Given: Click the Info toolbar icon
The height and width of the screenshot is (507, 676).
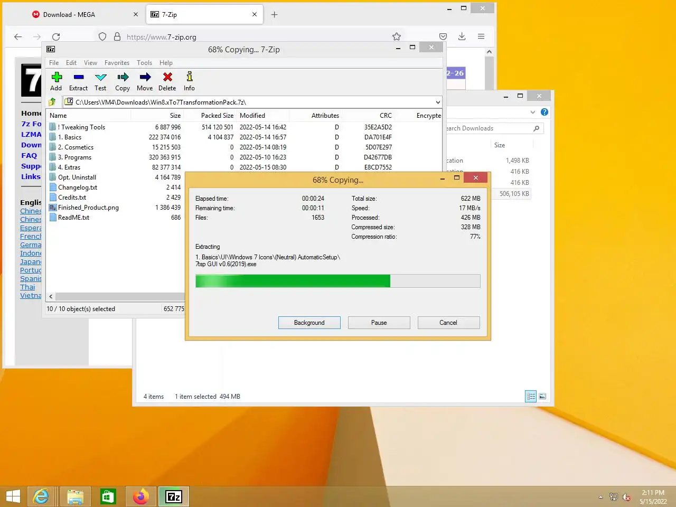Looking at the screenshot, I should tap(189, 81).
